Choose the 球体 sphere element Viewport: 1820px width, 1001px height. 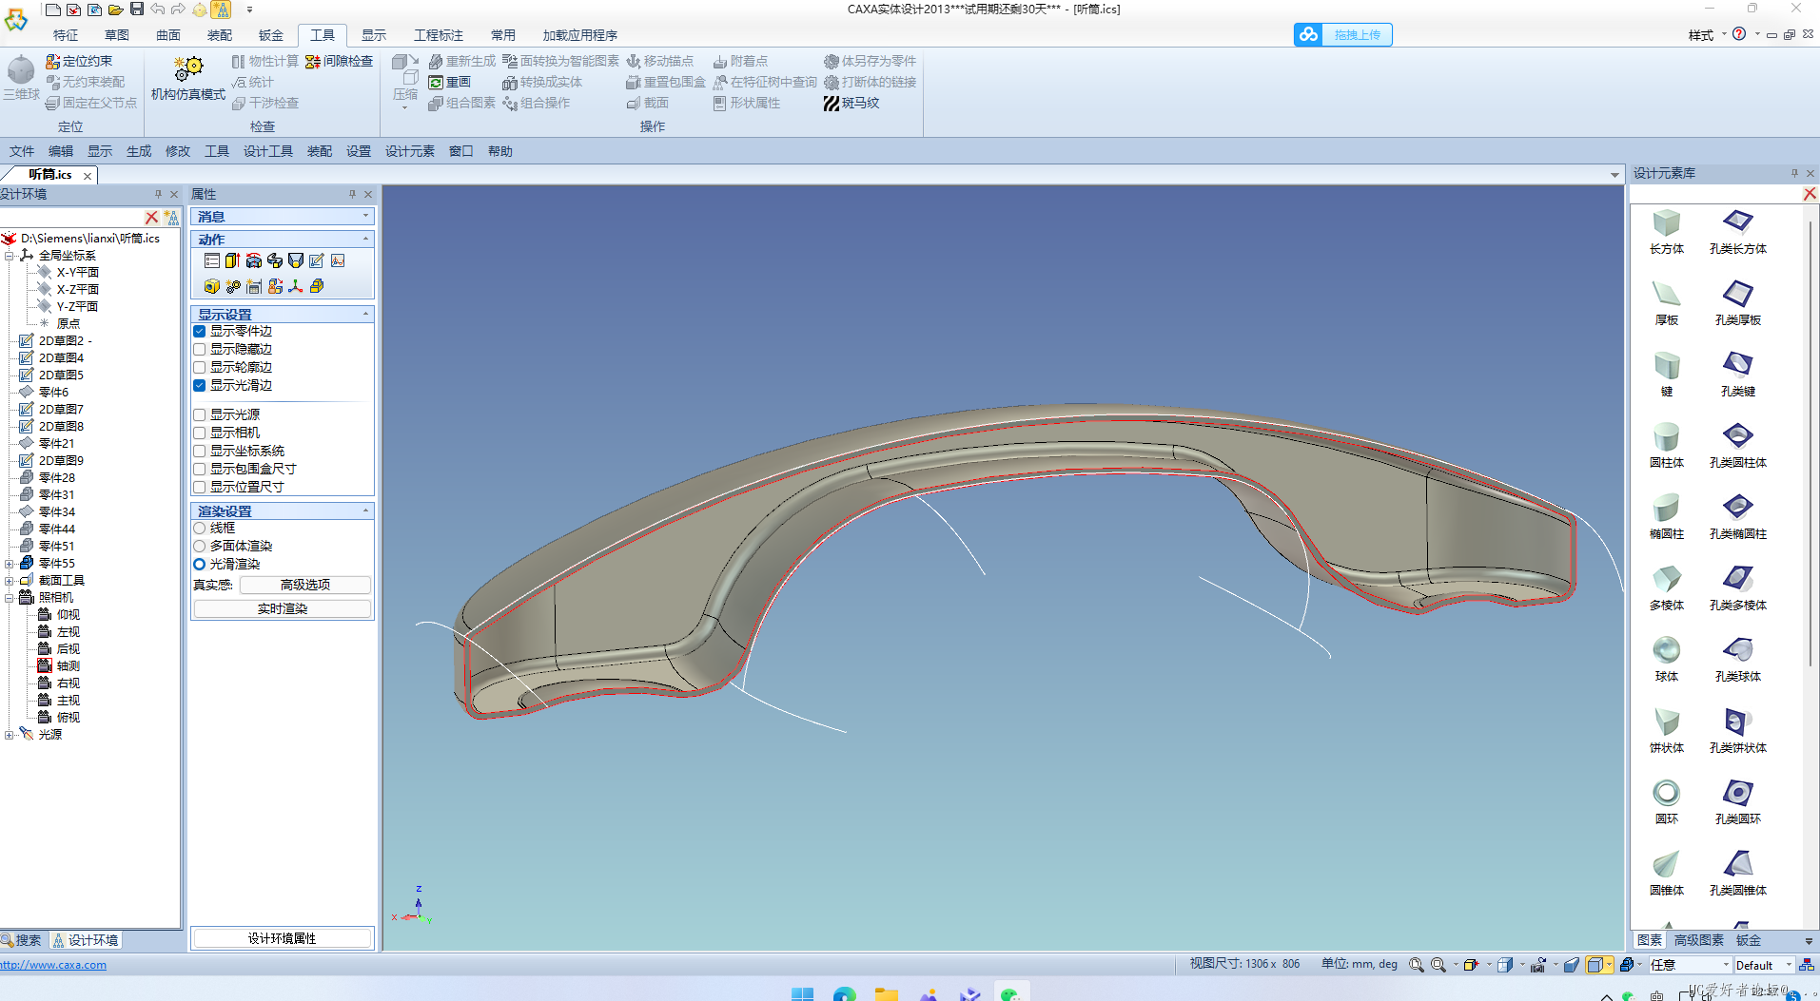(1666, 660)
